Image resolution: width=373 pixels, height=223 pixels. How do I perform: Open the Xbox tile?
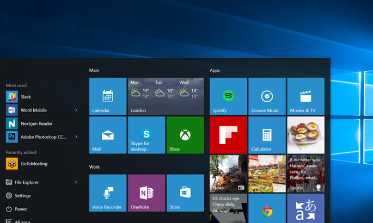click(x=185, y=135)
